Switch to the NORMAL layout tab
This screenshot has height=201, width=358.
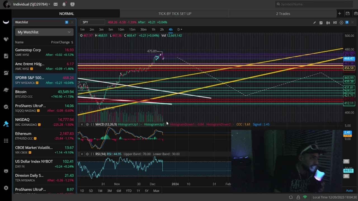[67, 13]
